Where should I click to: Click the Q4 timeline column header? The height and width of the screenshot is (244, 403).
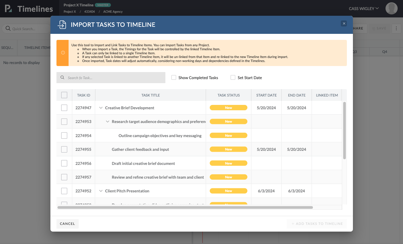coord(385,52)
